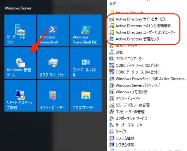Click the サービス gear icon in the list
The width and height of the screenshot is (187, 151).
coord(112,131)
